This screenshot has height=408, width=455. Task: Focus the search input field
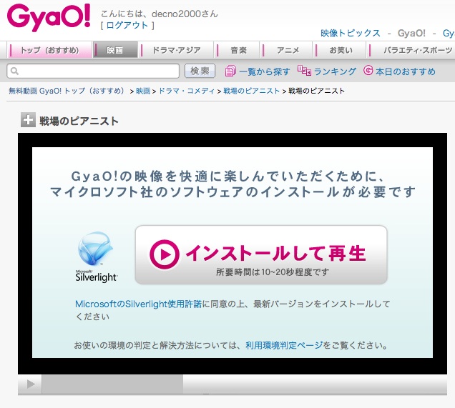coord(93,71)
